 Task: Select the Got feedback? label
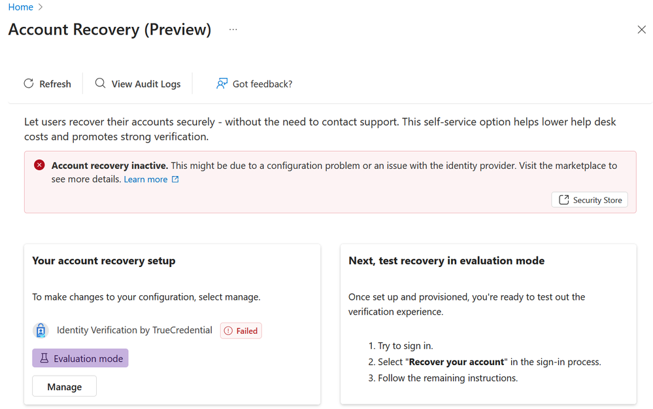(262, 84)
